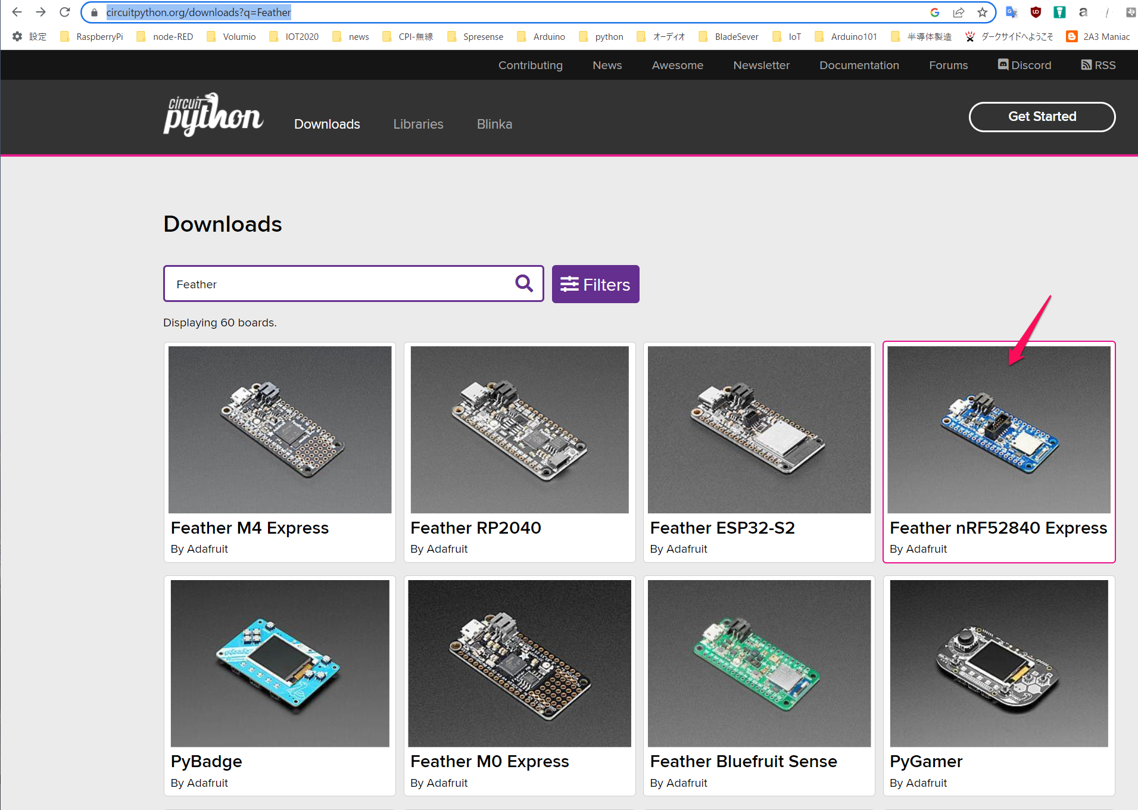The height and width of the screenshot is (810, 1138).
Task: Open the Feather RP2040 board image
Action: (x=520, y=429)
